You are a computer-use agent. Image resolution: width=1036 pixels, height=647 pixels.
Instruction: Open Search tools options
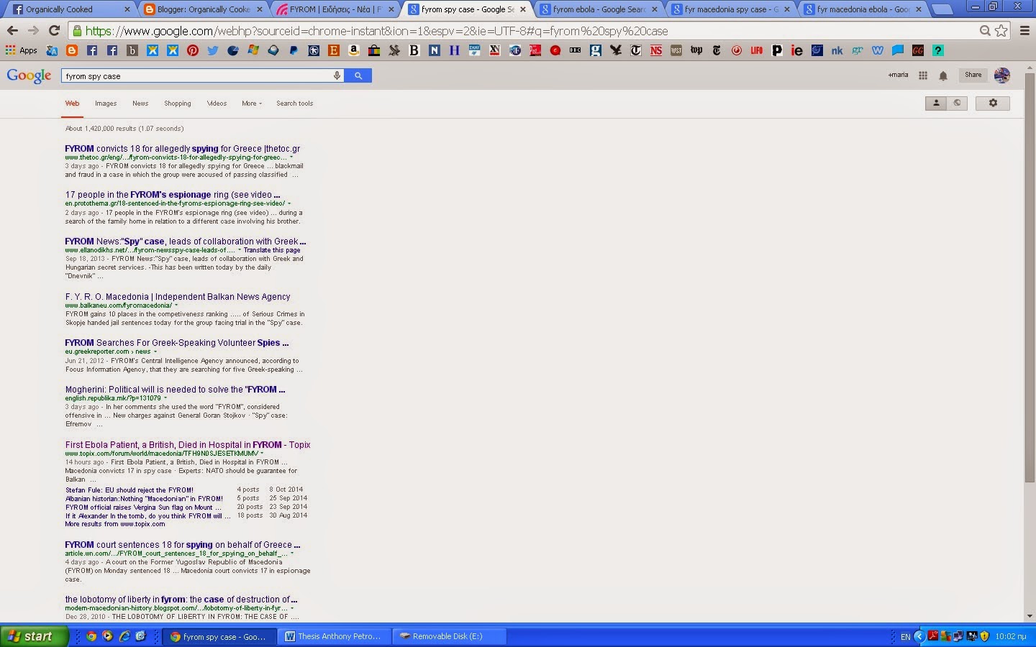pyautogui.click(x=295, y=104)
